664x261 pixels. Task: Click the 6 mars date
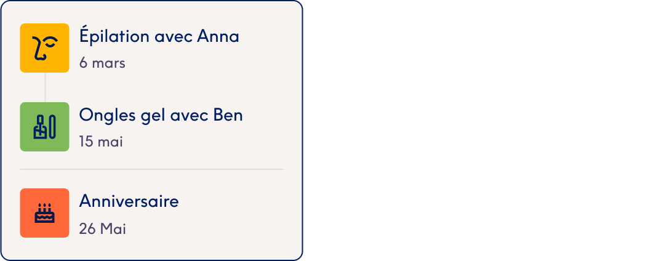click(102, 63)
